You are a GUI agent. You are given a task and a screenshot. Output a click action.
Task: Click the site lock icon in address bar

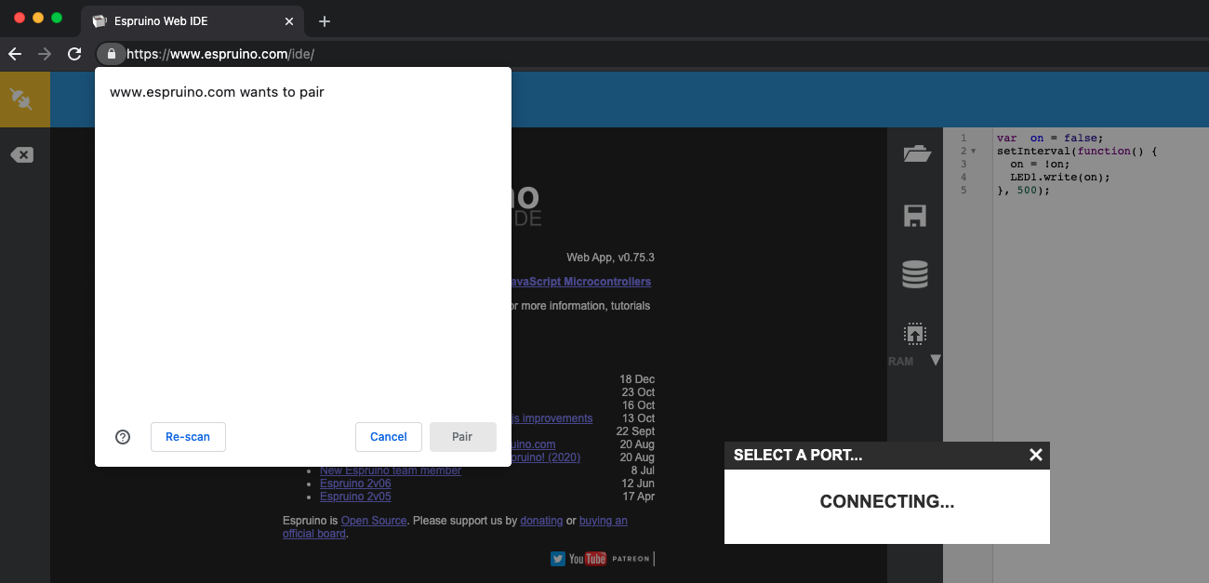coord(111,54)
